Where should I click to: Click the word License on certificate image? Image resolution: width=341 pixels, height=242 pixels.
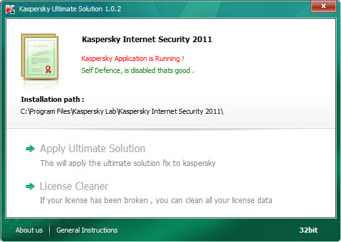[x=40, y=45]
